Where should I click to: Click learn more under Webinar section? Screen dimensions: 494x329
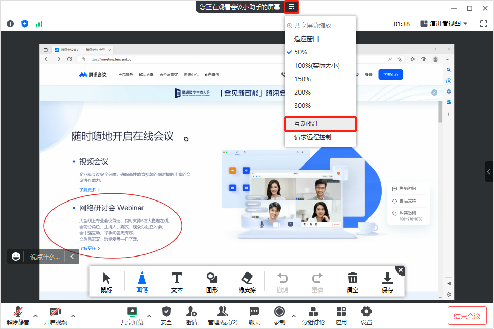90,248
